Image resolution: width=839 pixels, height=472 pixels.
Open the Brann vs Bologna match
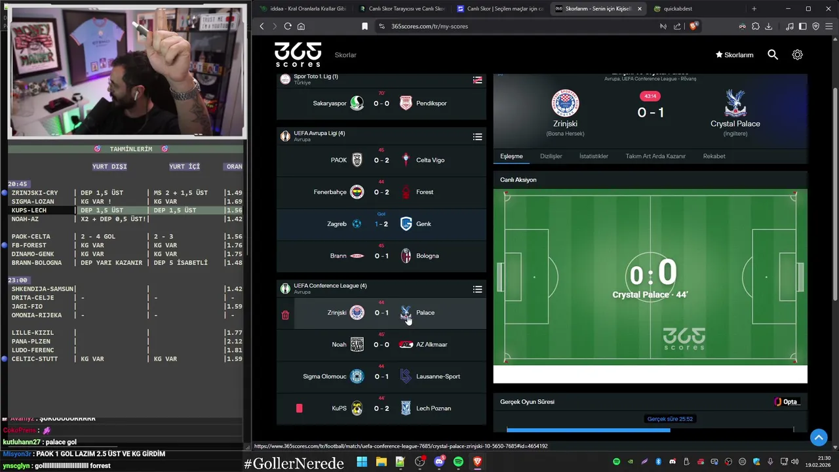(381, 256)
